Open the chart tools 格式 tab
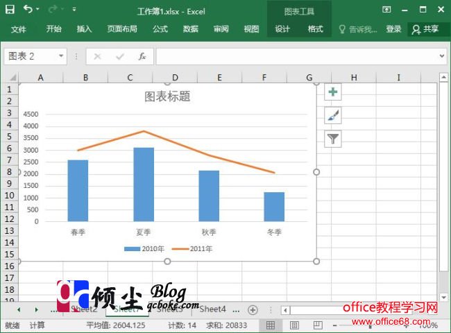 coord(316,29)
